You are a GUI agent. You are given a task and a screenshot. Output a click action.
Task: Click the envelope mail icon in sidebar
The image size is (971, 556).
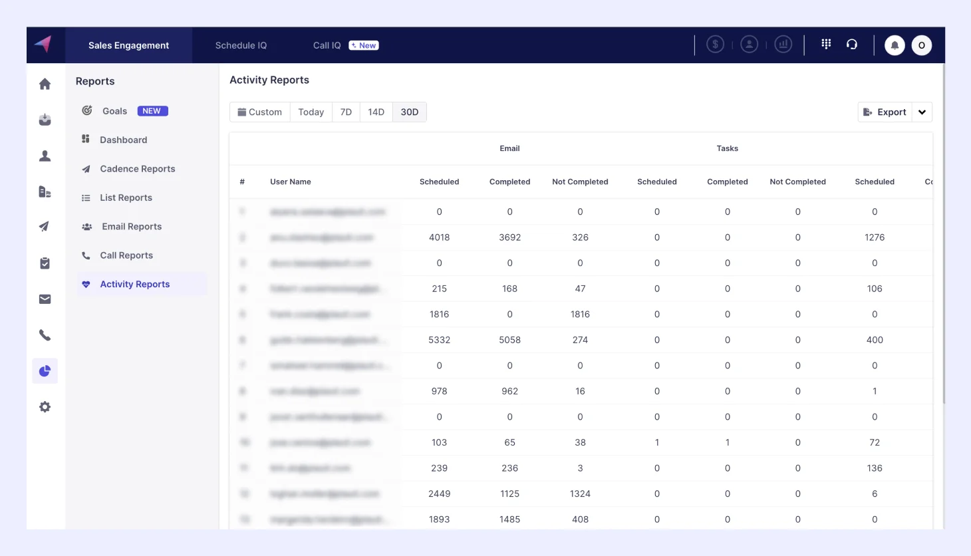point(45,299)
